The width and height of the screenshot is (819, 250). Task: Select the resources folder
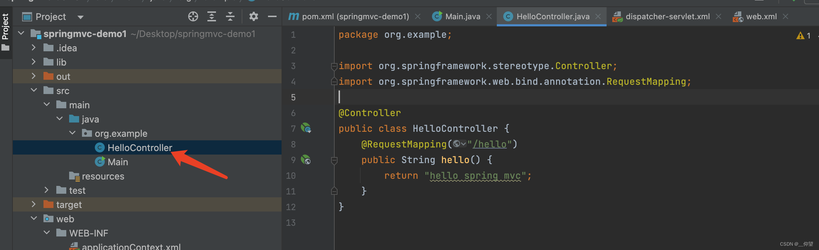(147, 176)
